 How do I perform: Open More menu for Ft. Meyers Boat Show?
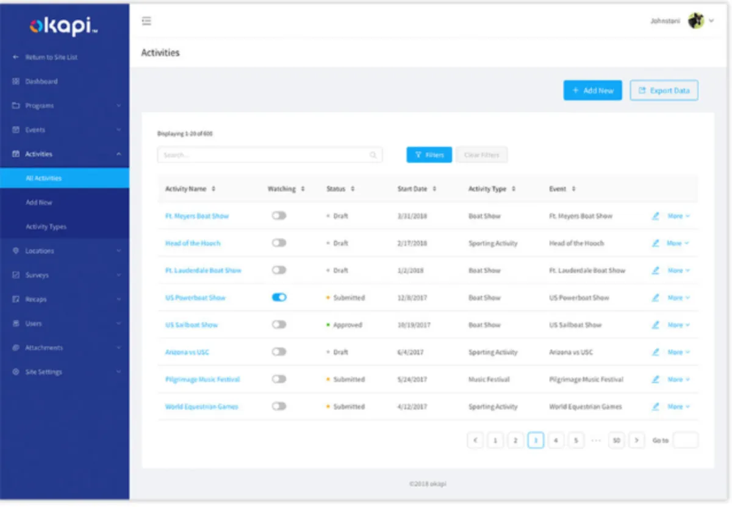coord(678,216)
